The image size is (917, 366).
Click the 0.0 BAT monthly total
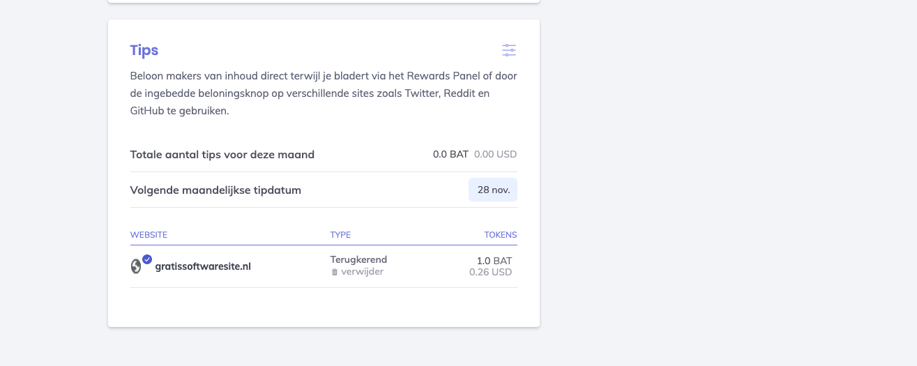coord(450,154)
